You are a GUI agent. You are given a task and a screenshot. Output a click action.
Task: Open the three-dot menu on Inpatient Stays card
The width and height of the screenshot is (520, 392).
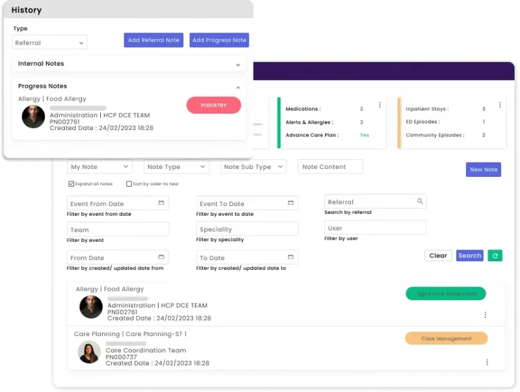(500, 104)
